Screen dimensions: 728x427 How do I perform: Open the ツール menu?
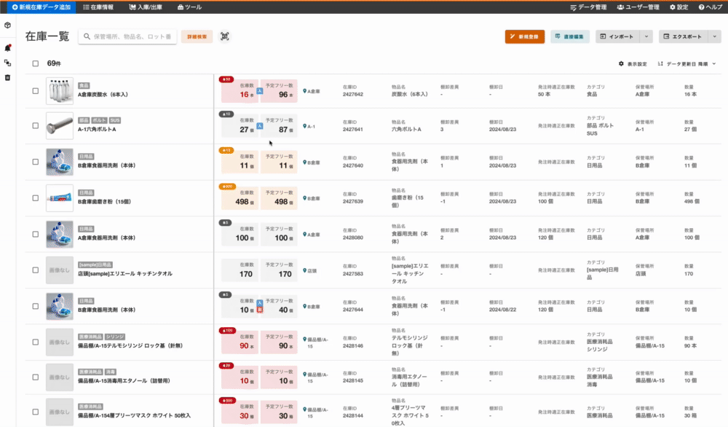coord(189,7)
